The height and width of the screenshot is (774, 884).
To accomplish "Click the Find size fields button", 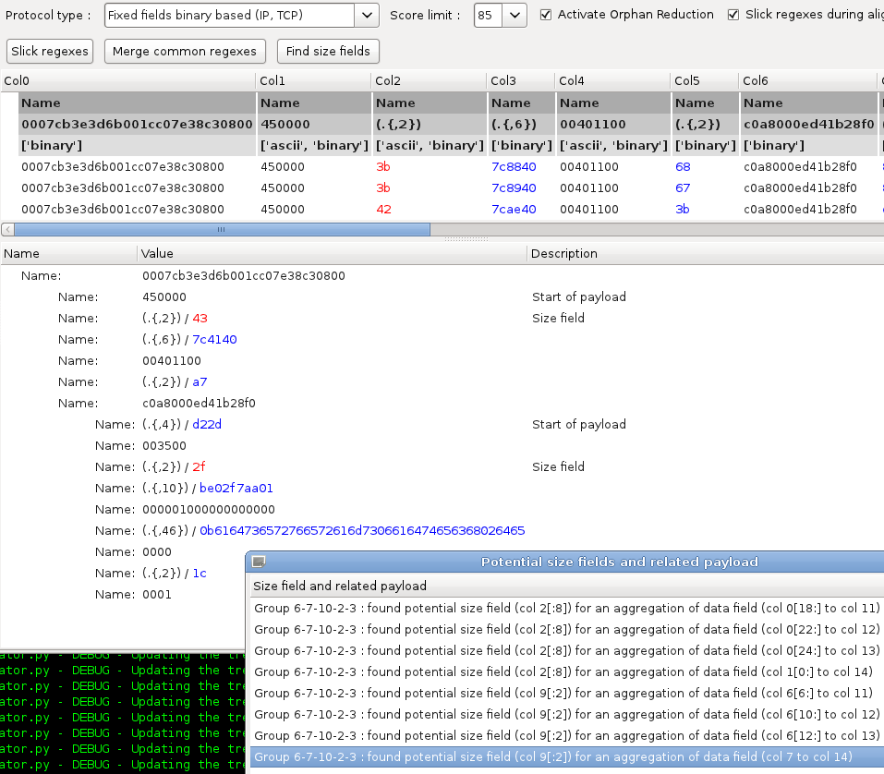I will [327, 51].
